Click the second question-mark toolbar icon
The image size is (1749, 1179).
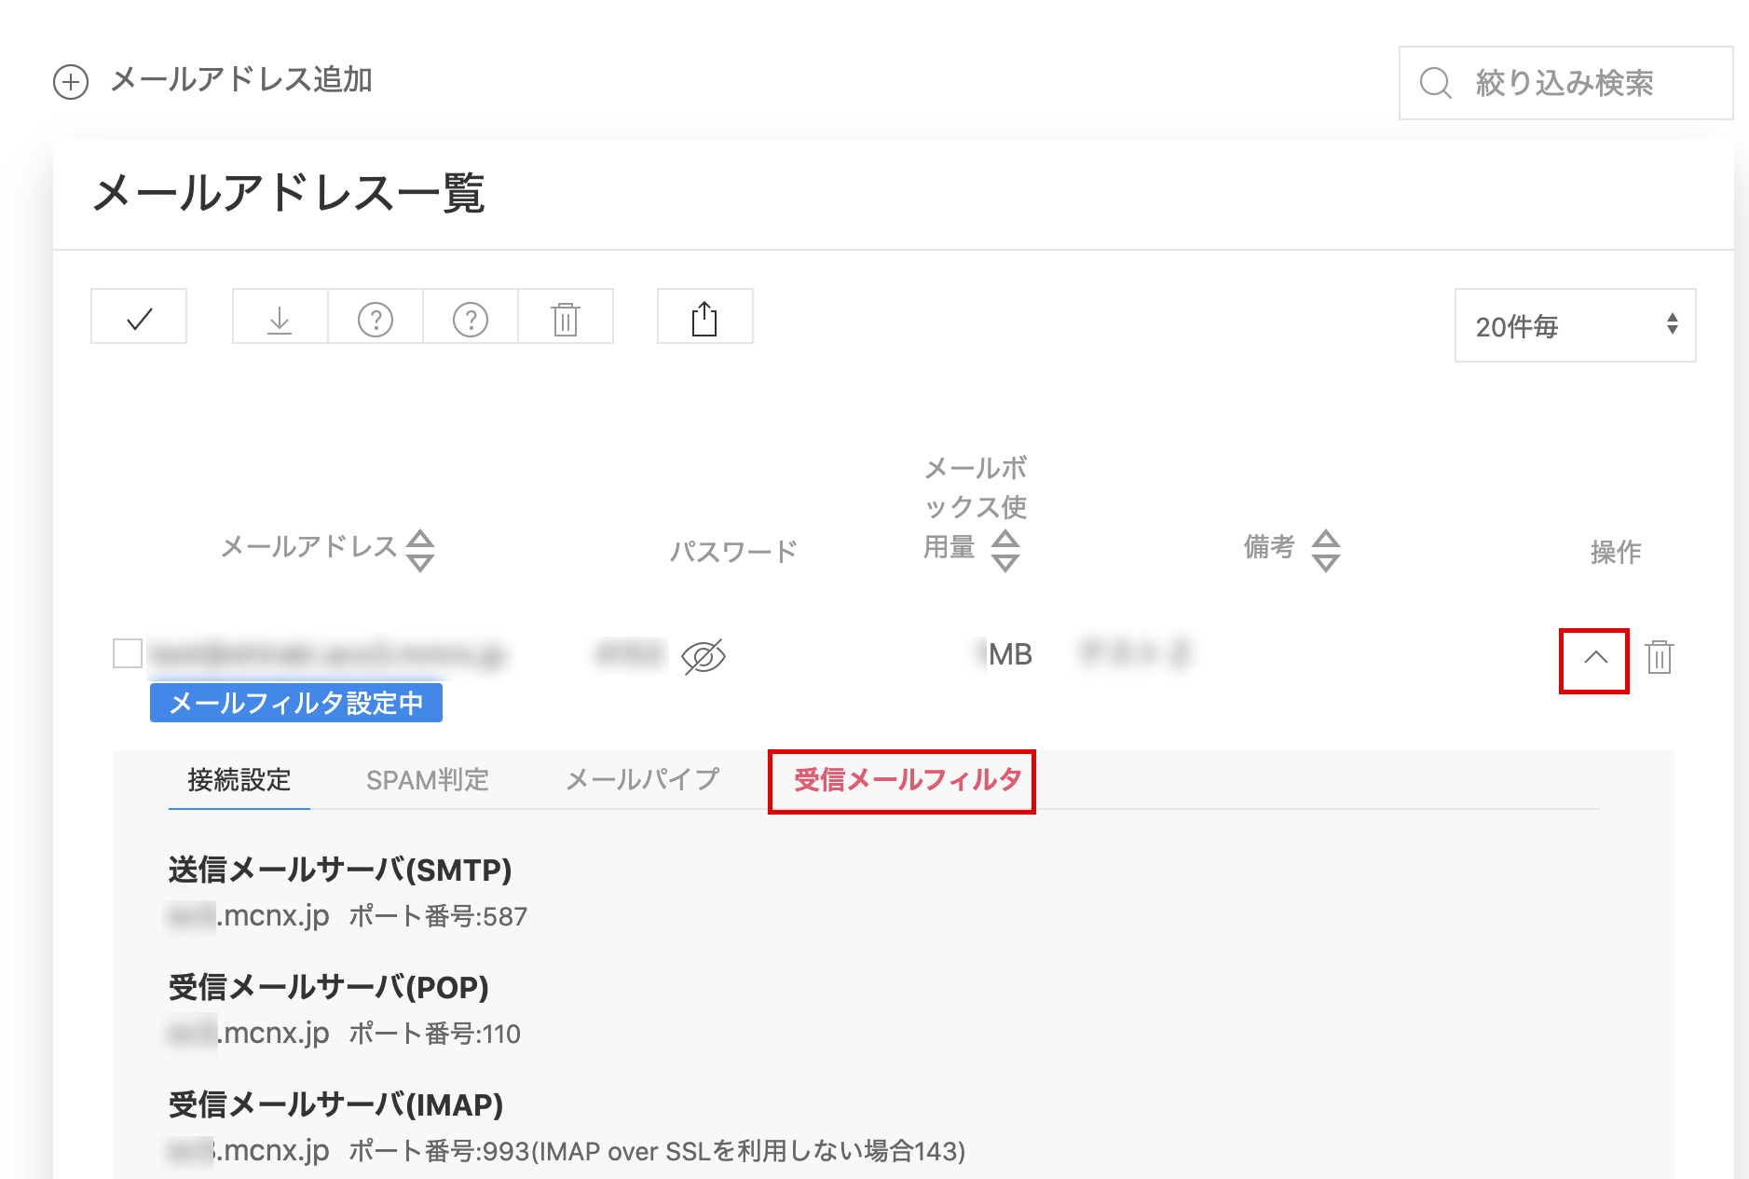pyautogui.click(x=471, y=317)
